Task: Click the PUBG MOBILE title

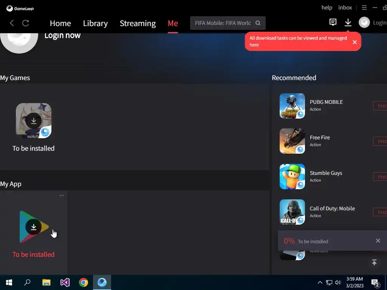Action: click(326, 102)
